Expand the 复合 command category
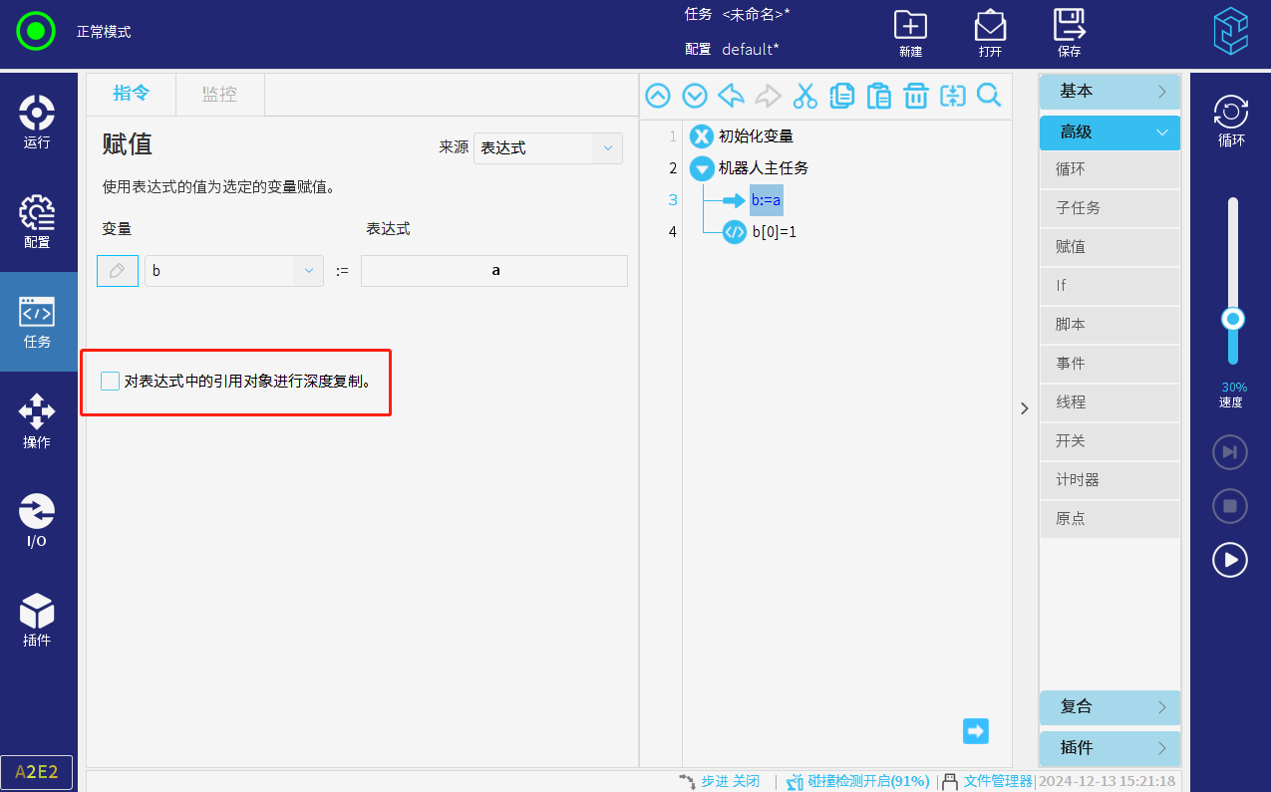 (1110, 707)
